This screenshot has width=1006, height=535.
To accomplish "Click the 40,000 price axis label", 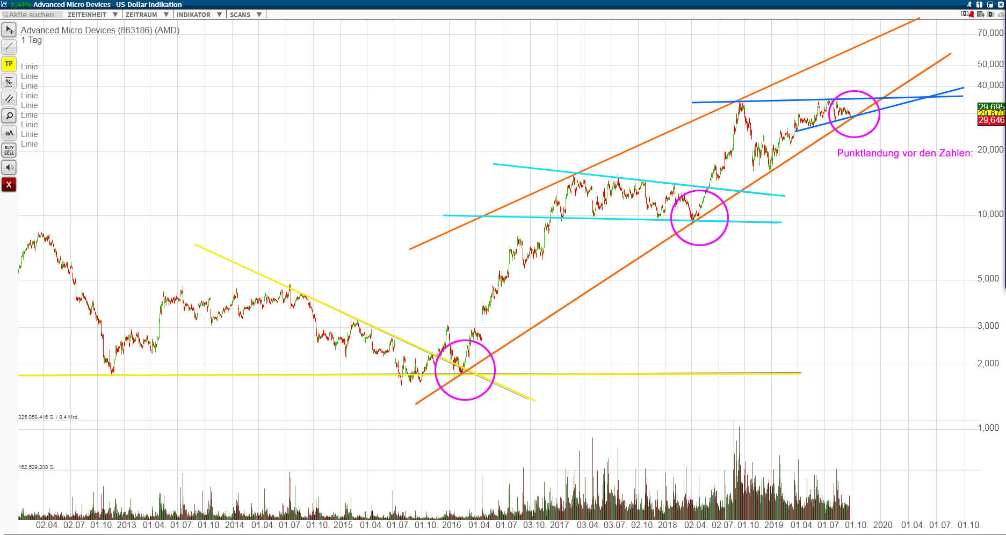I will pos(990,85).
